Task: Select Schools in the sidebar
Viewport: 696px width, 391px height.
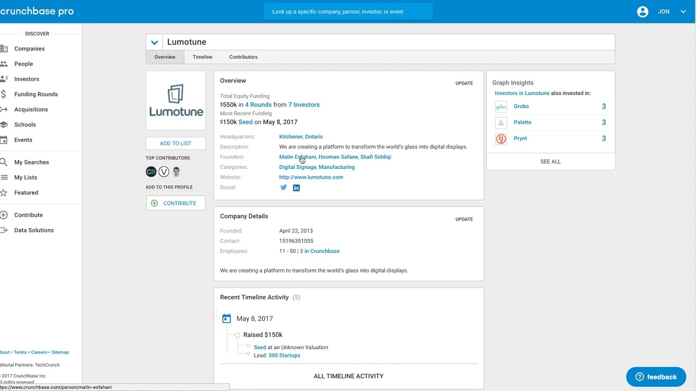Action: pyautogui.click(x=25, y=124)
